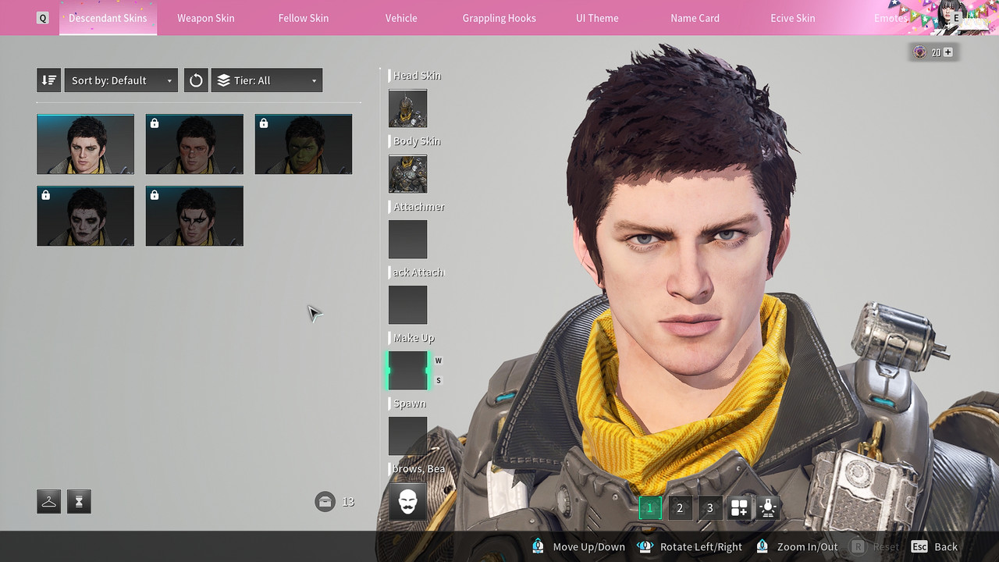Screen dimensions: 999x562
Task: Switch to the Ecive Skin tab
Action: point(793,18)
